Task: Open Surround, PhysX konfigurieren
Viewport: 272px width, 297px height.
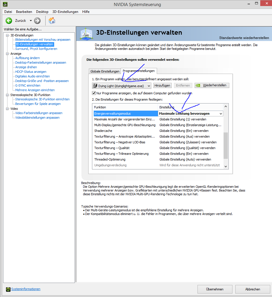Action: point(36,49)
